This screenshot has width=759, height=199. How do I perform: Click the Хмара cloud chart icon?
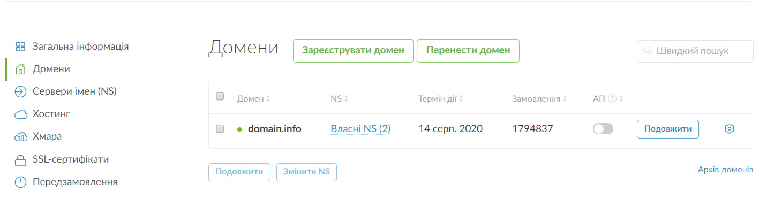click(20, 137)
